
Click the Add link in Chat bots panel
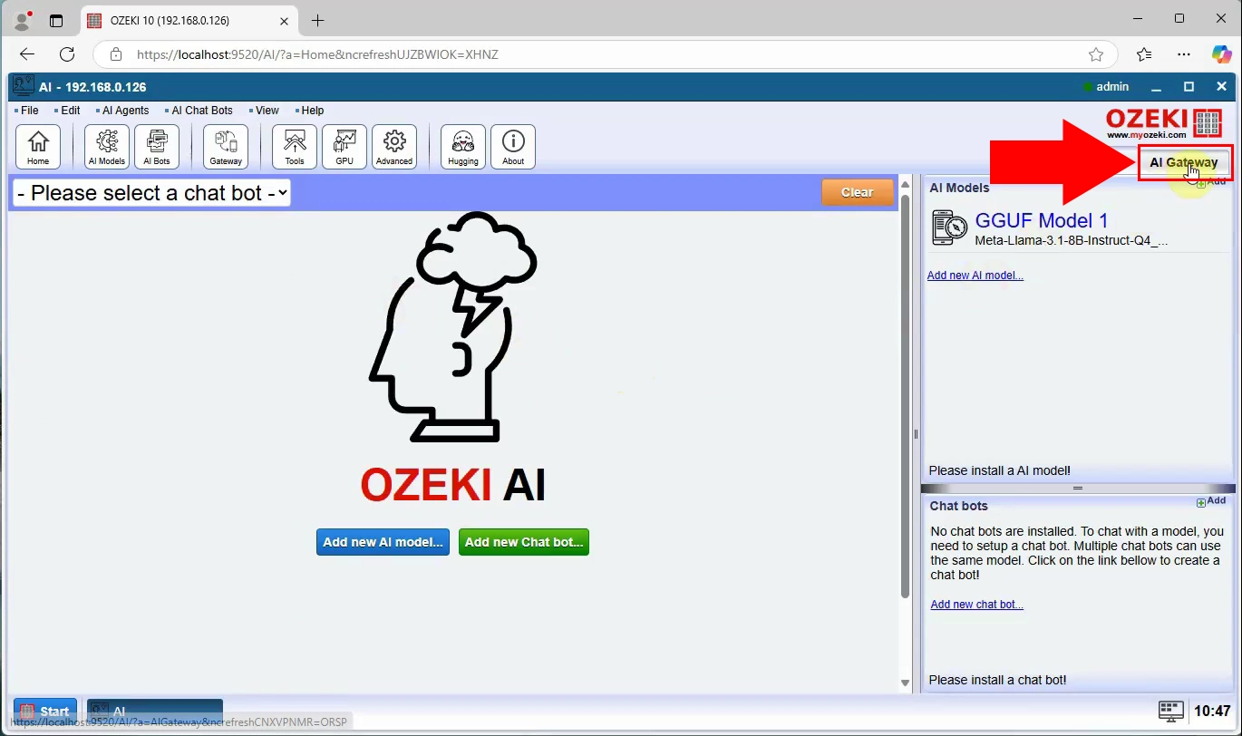tap(1211, 501)
